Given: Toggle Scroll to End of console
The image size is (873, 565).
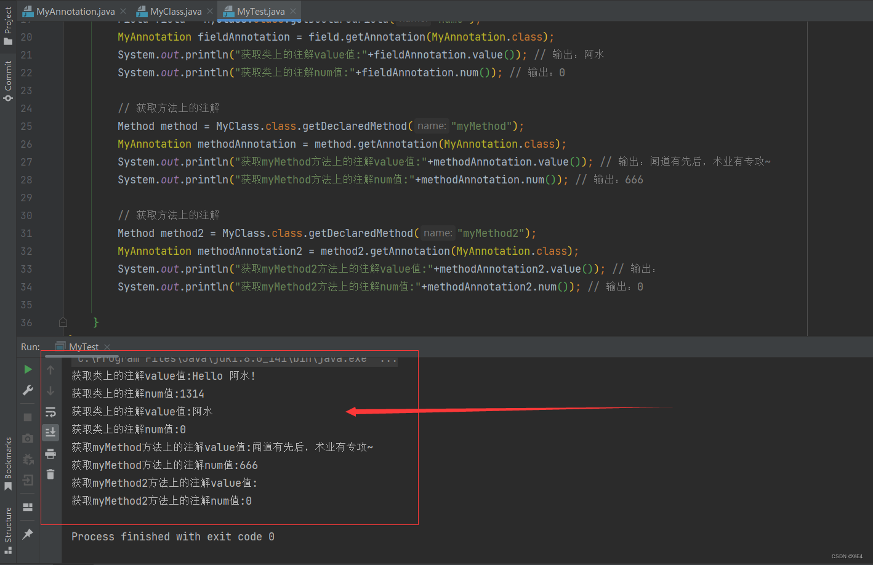Looking at the screenshot, I should click(50, 433).
